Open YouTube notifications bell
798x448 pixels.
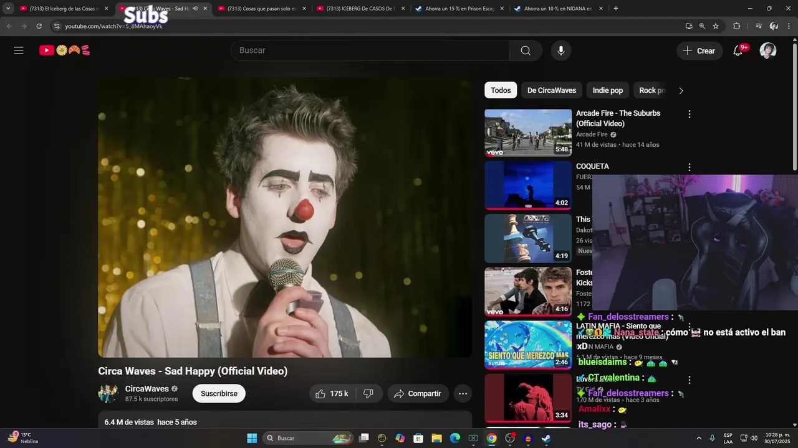(x=738, y=50)
